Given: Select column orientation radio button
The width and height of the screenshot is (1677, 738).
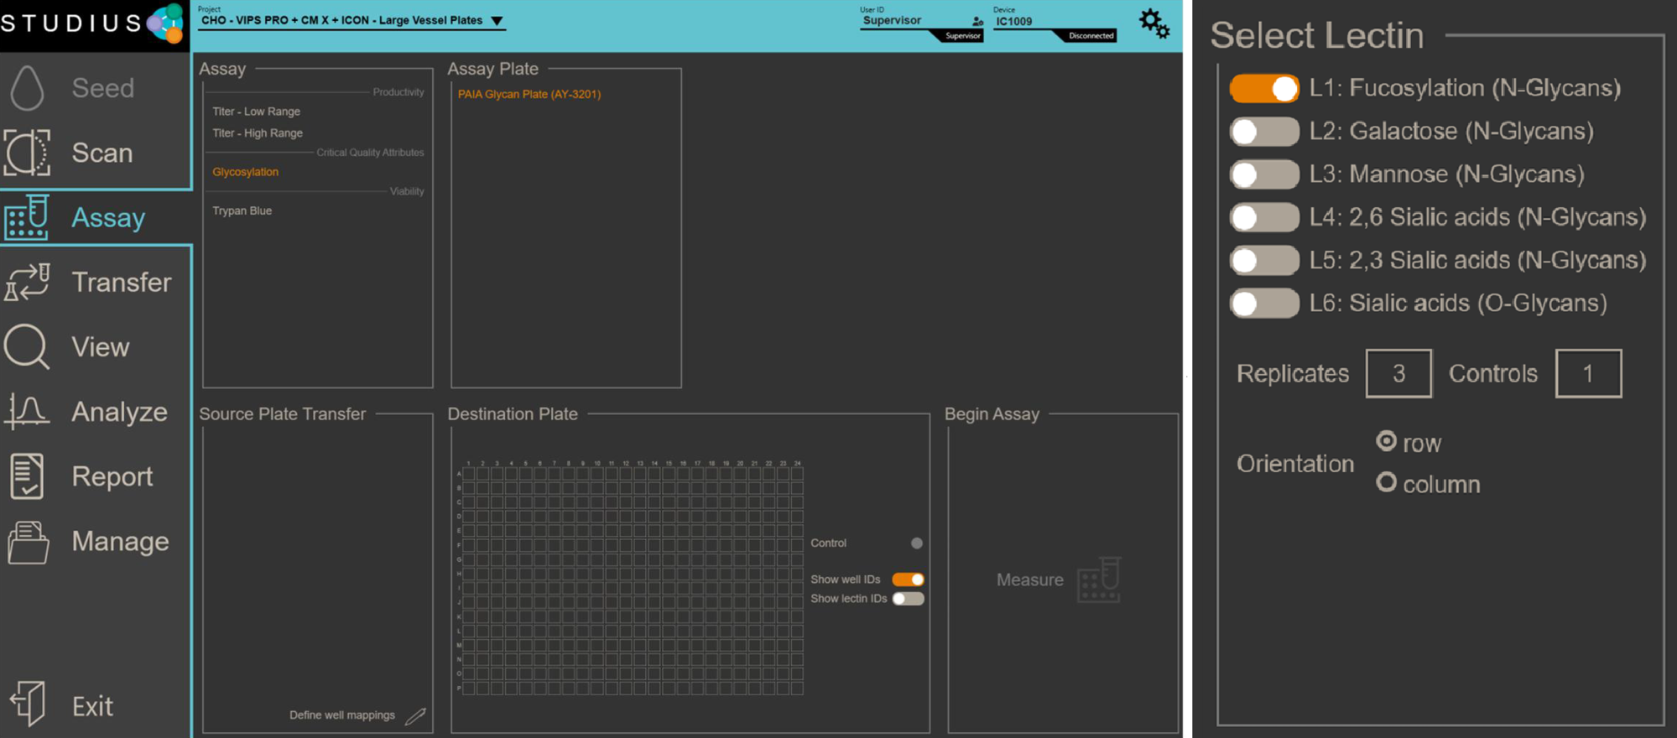Looking at the screenshot, I should click(1387, 483).
